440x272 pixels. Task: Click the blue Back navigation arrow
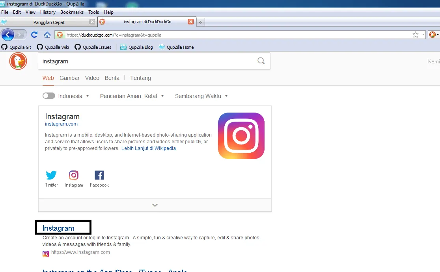(8, 35)
